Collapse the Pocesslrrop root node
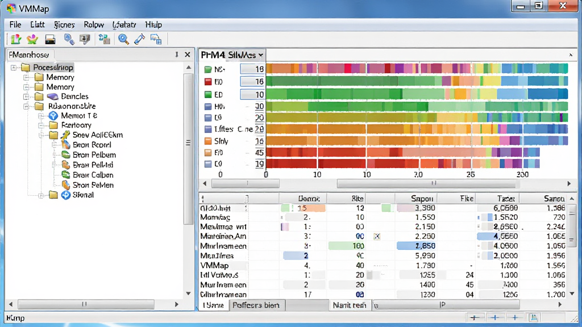The width and height of the screenshot is (582, 327). click(14, 68)
